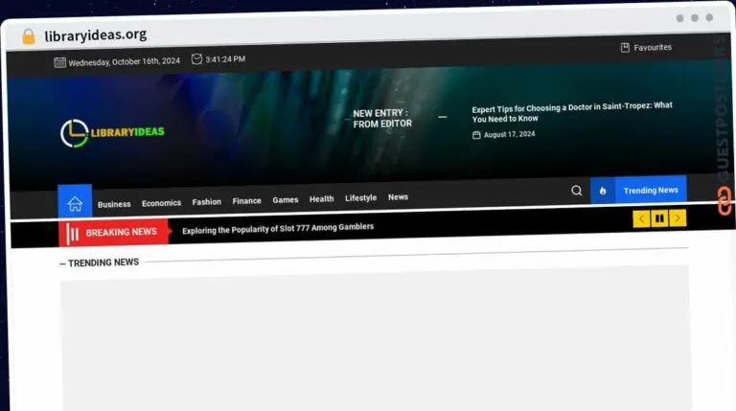This screenshot has height=411, width=736.
Task: Click the flame icon beside Trending News
Action: [603, 191]
